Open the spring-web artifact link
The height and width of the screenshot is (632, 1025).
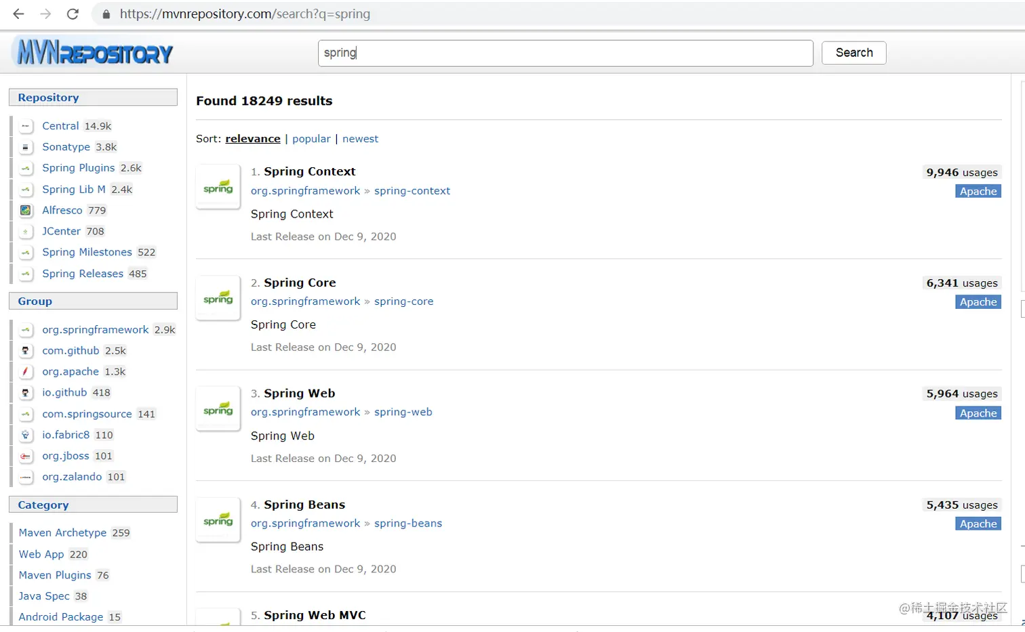tap(403, 412)
